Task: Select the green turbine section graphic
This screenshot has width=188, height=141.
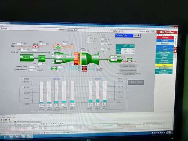Action: 90,59
